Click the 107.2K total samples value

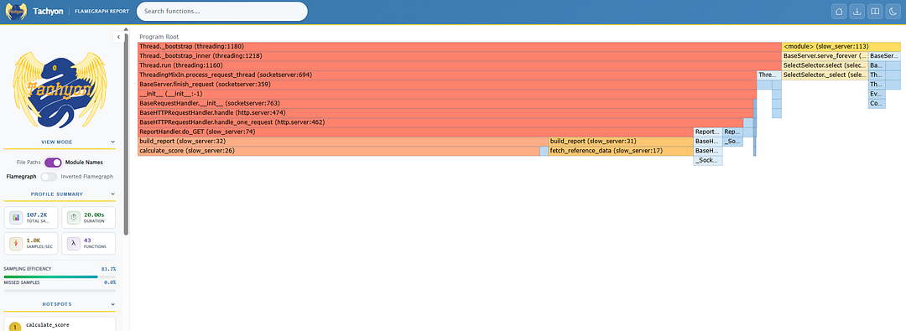(35, 215)
